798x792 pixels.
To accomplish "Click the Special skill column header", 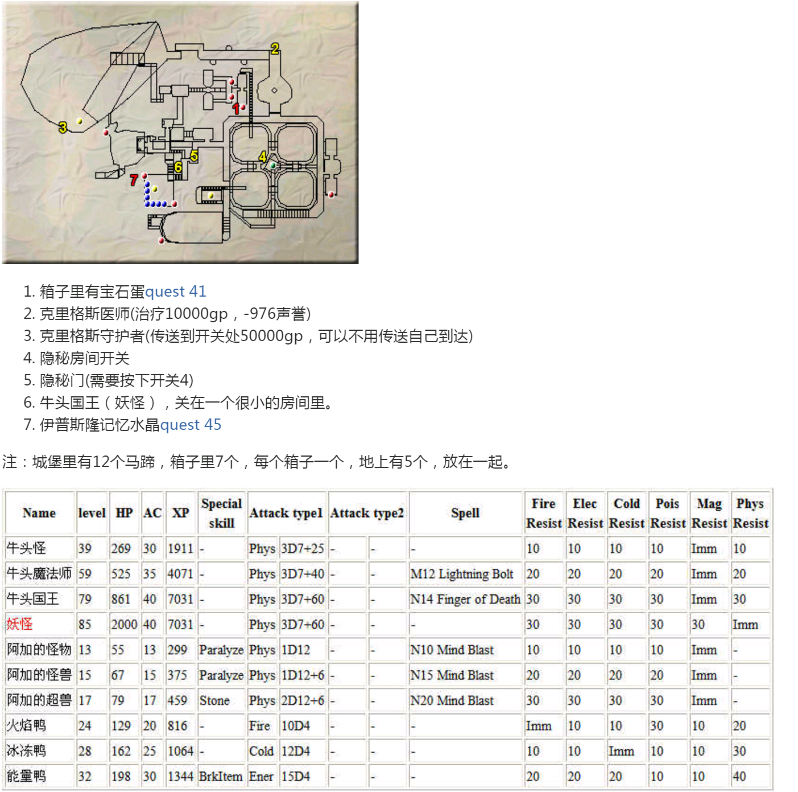I will [x=221, y=513].
